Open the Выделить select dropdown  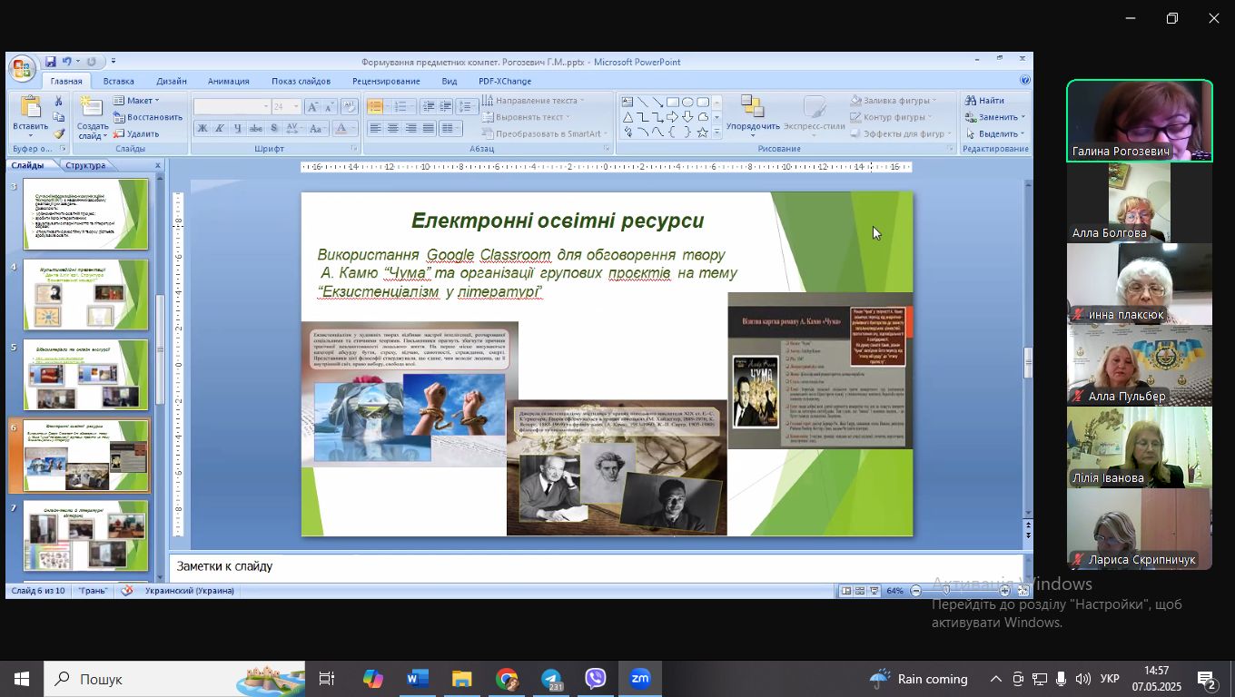996,133
